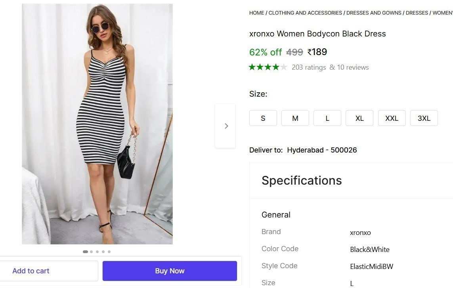
Task: Open the 10 reviews link
Action: click(x=353, y=67)
